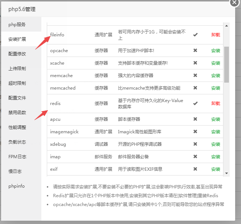Uninstall the redis extension
The image size is (241, 224).
[x=216, y=104]
